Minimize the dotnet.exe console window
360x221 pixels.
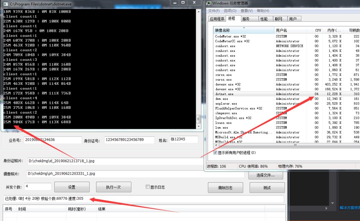pos(174,3)
